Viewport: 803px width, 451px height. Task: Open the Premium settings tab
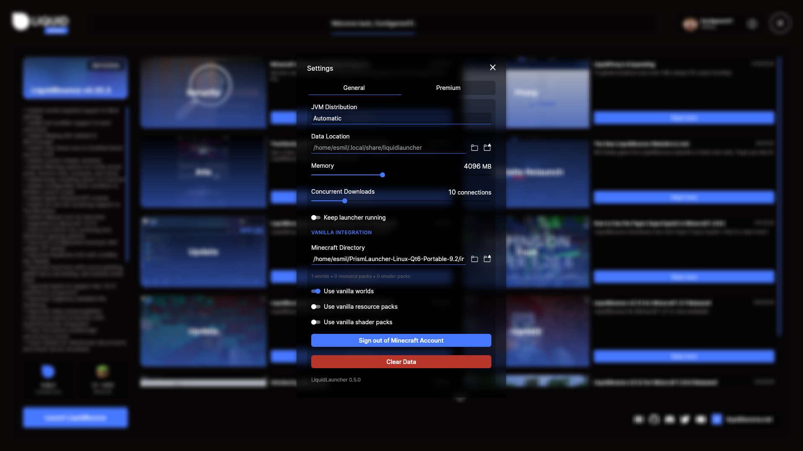448,88
